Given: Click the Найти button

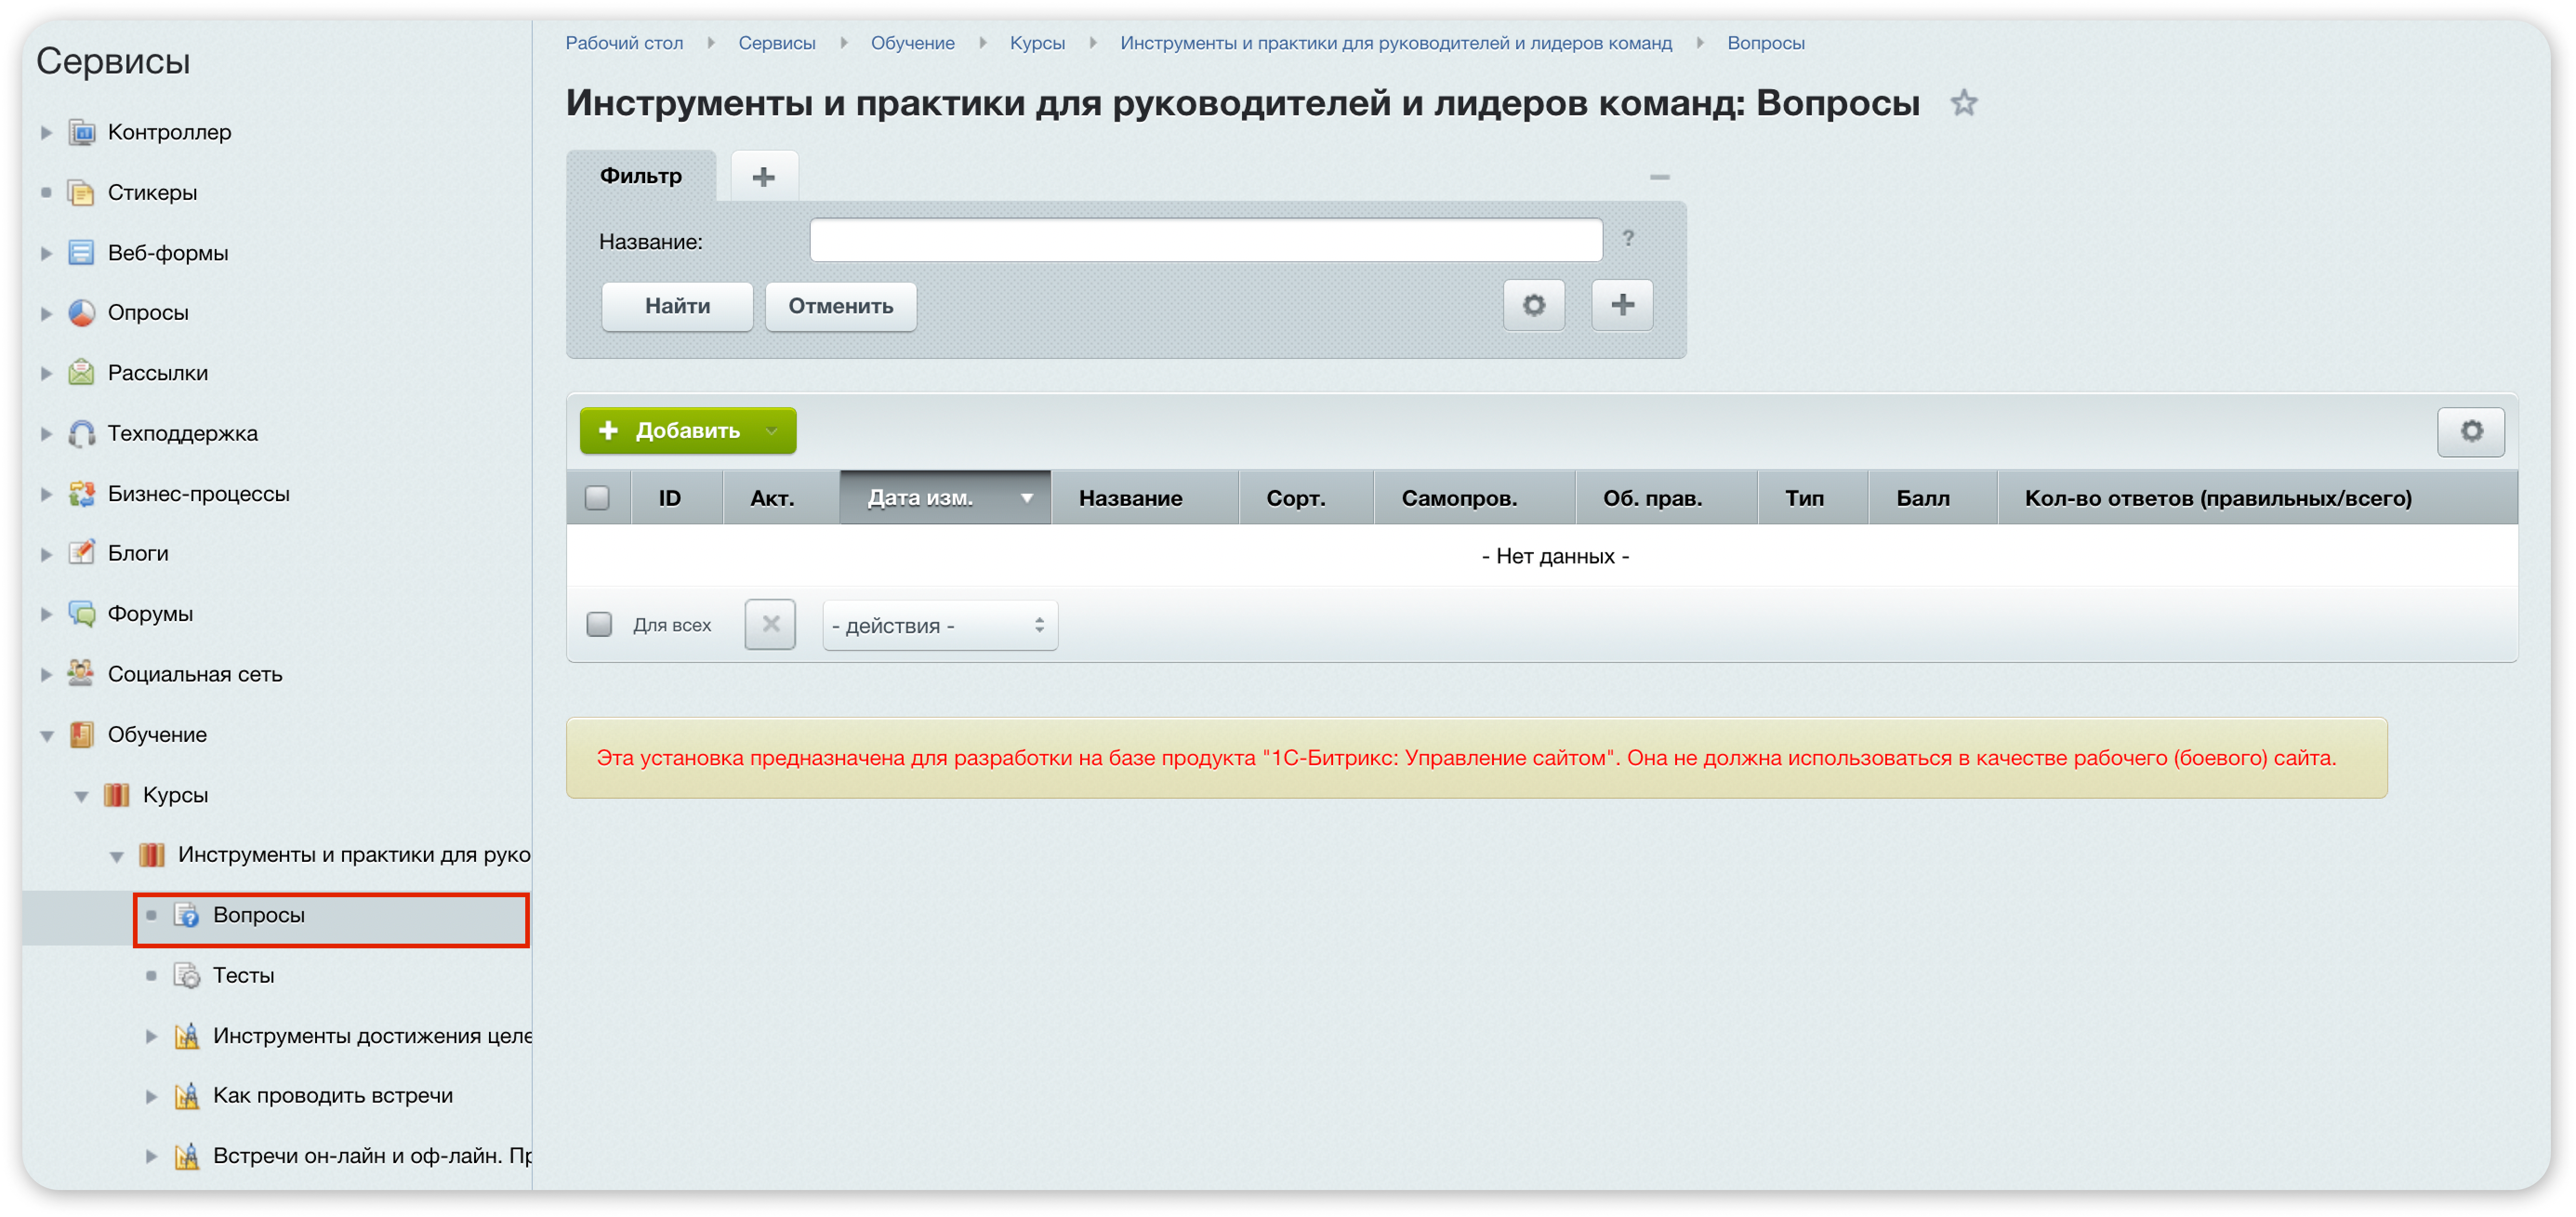Looking at the screenshot, I should click(x=677, y=306).
